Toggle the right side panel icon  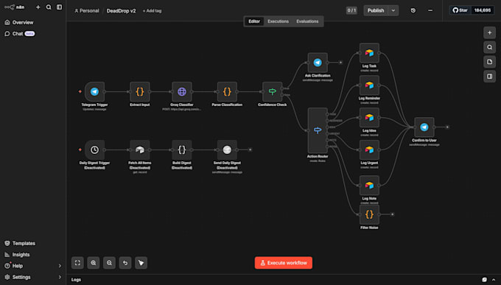(489, 77)
